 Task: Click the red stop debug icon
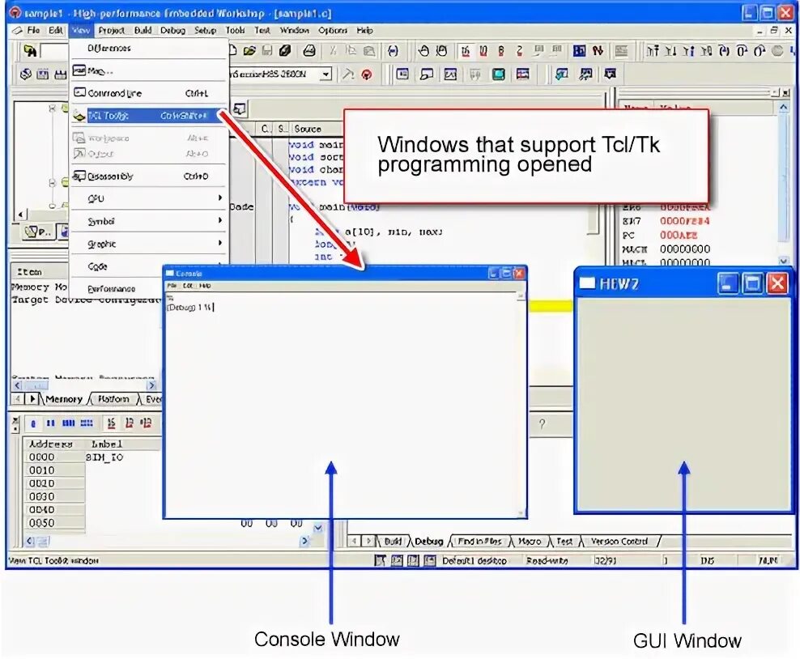tap(366, 74)
